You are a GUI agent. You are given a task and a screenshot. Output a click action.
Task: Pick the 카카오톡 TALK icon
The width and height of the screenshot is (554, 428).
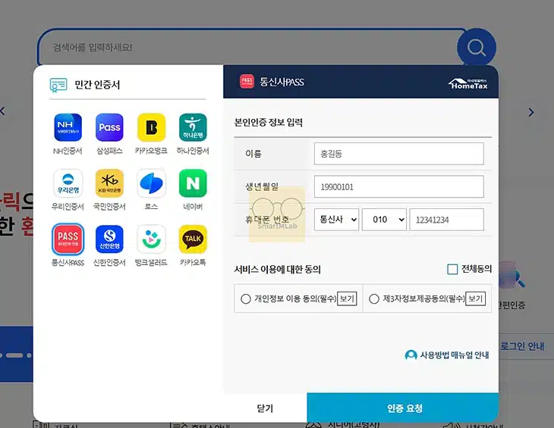tap(193, 239)
